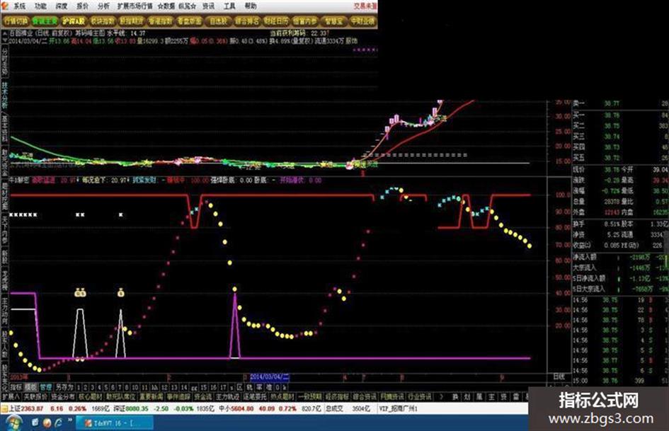The height and width of the screenshot is (431, 669).
Task: Click the first money bag signal marker
Action: (x=80, y=293)
